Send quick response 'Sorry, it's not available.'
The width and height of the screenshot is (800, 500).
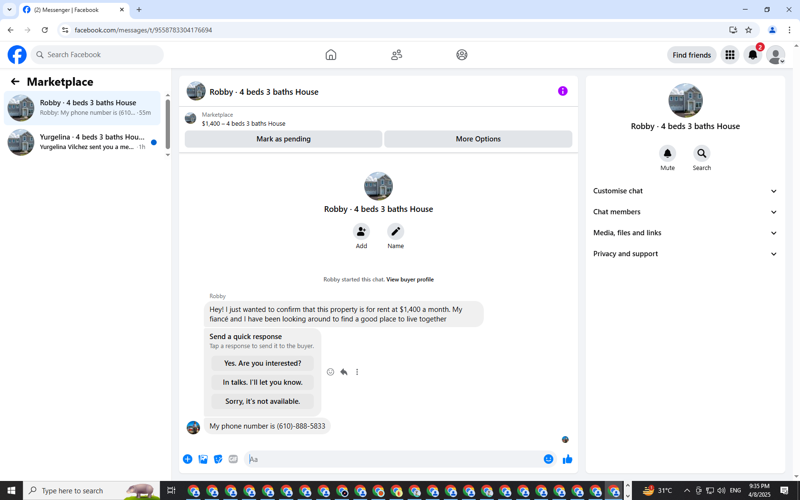click(262, 401)
